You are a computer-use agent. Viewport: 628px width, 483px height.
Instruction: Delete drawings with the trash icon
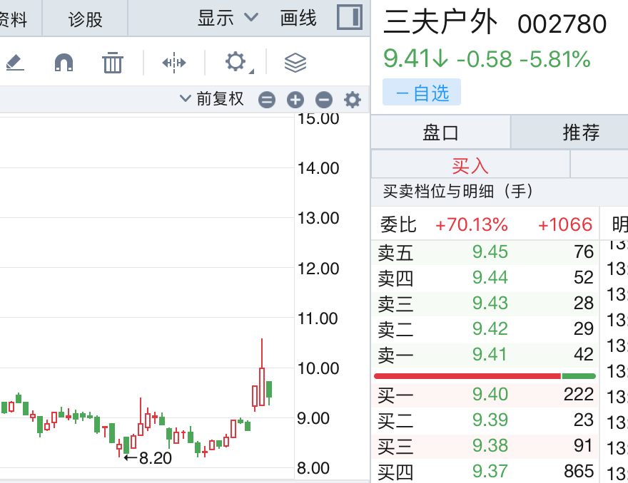[x=113, y=63]
